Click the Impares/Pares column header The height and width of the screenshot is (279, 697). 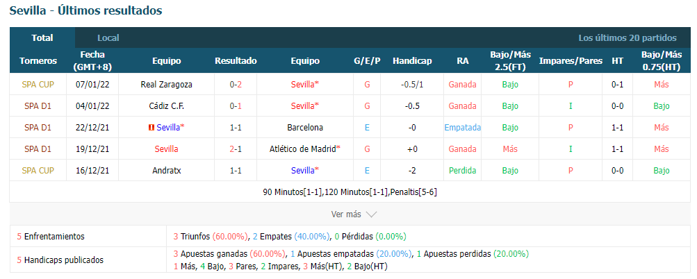tap(571, 61)
